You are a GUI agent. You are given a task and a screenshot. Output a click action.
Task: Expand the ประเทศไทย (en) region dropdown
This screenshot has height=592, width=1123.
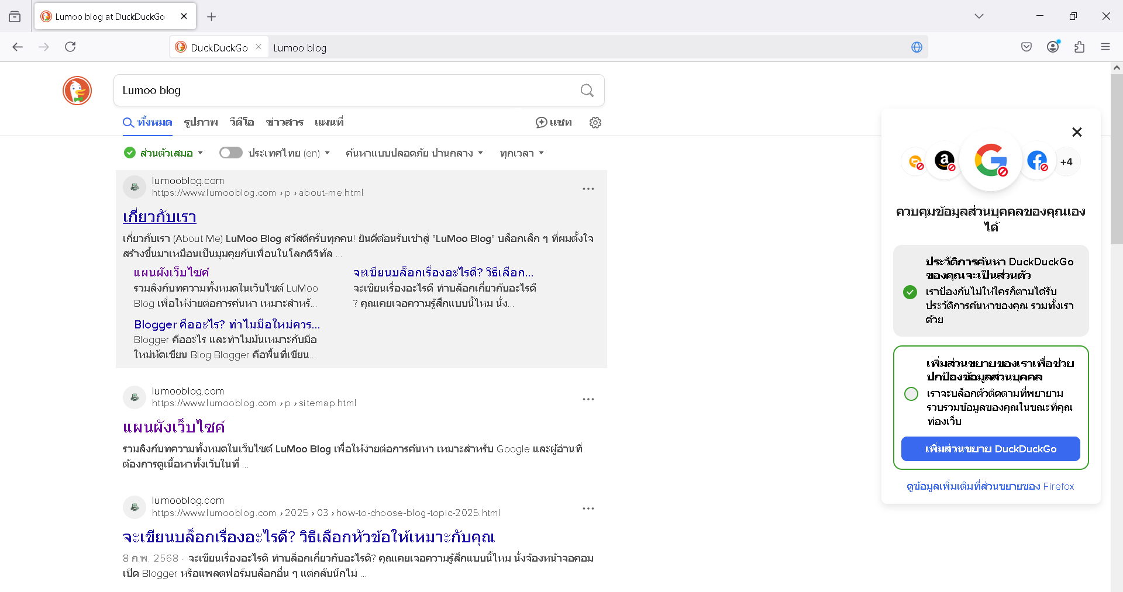point(290,153)
